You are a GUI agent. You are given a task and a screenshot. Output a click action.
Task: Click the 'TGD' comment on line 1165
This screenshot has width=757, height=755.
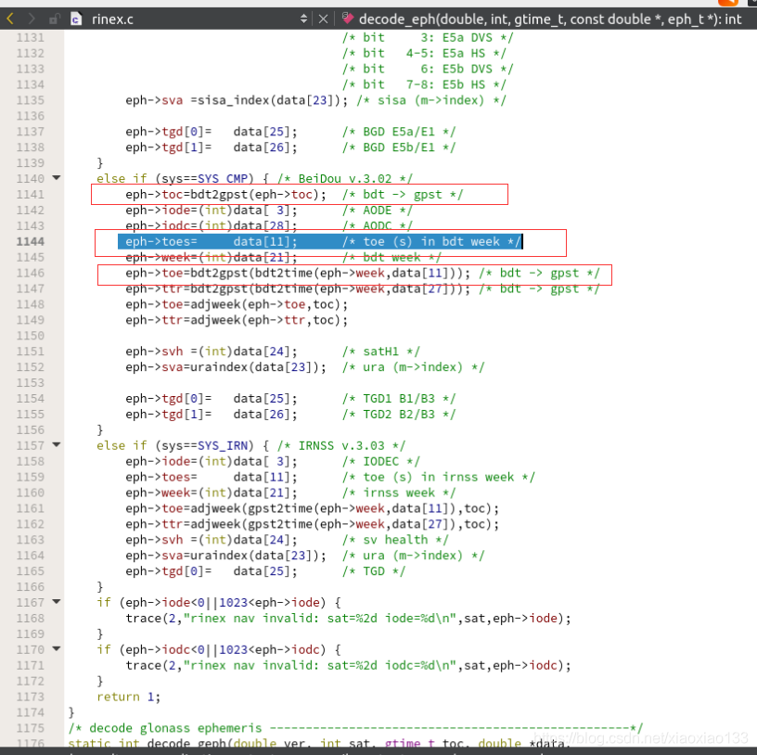point(374,571)
